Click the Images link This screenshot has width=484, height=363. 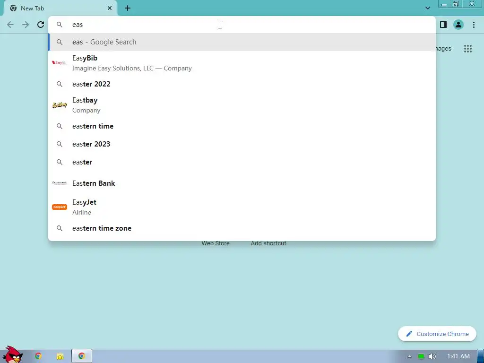click(x=443, y=49)
